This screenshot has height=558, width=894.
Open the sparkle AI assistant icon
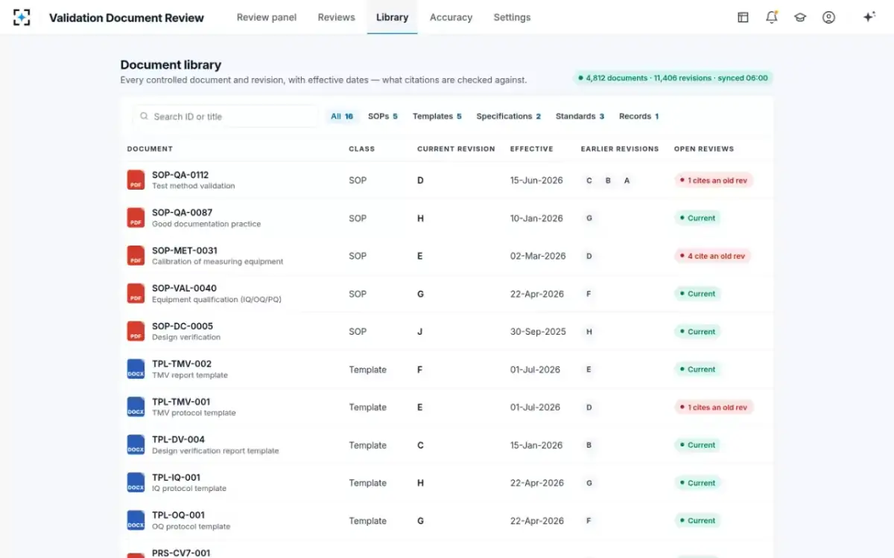869,17
